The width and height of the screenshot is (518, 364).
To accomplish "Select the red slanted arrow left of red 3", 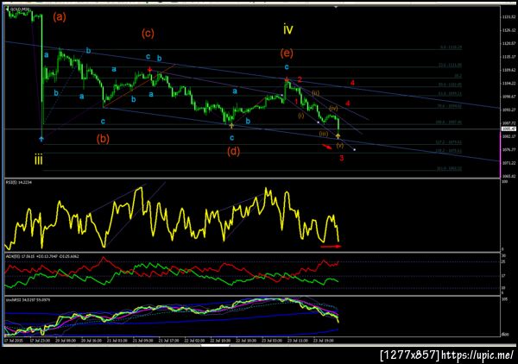I will click(327, 147).
